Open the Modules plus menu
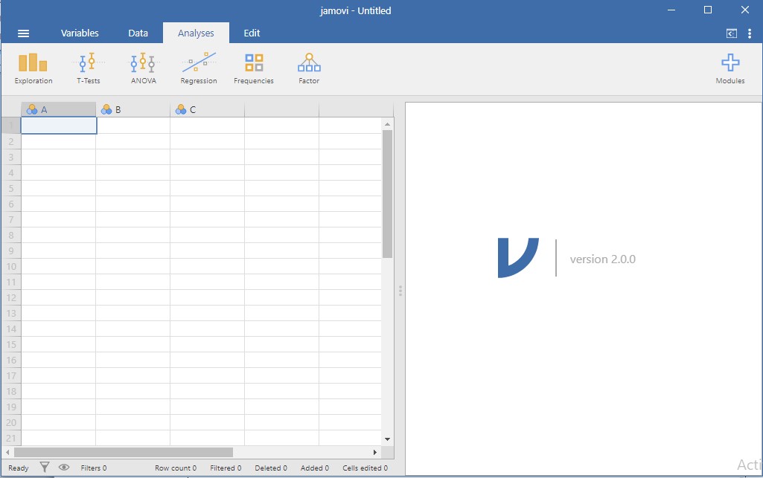The width and height of the screenshot is (763, 478). (x=730, y=68)
